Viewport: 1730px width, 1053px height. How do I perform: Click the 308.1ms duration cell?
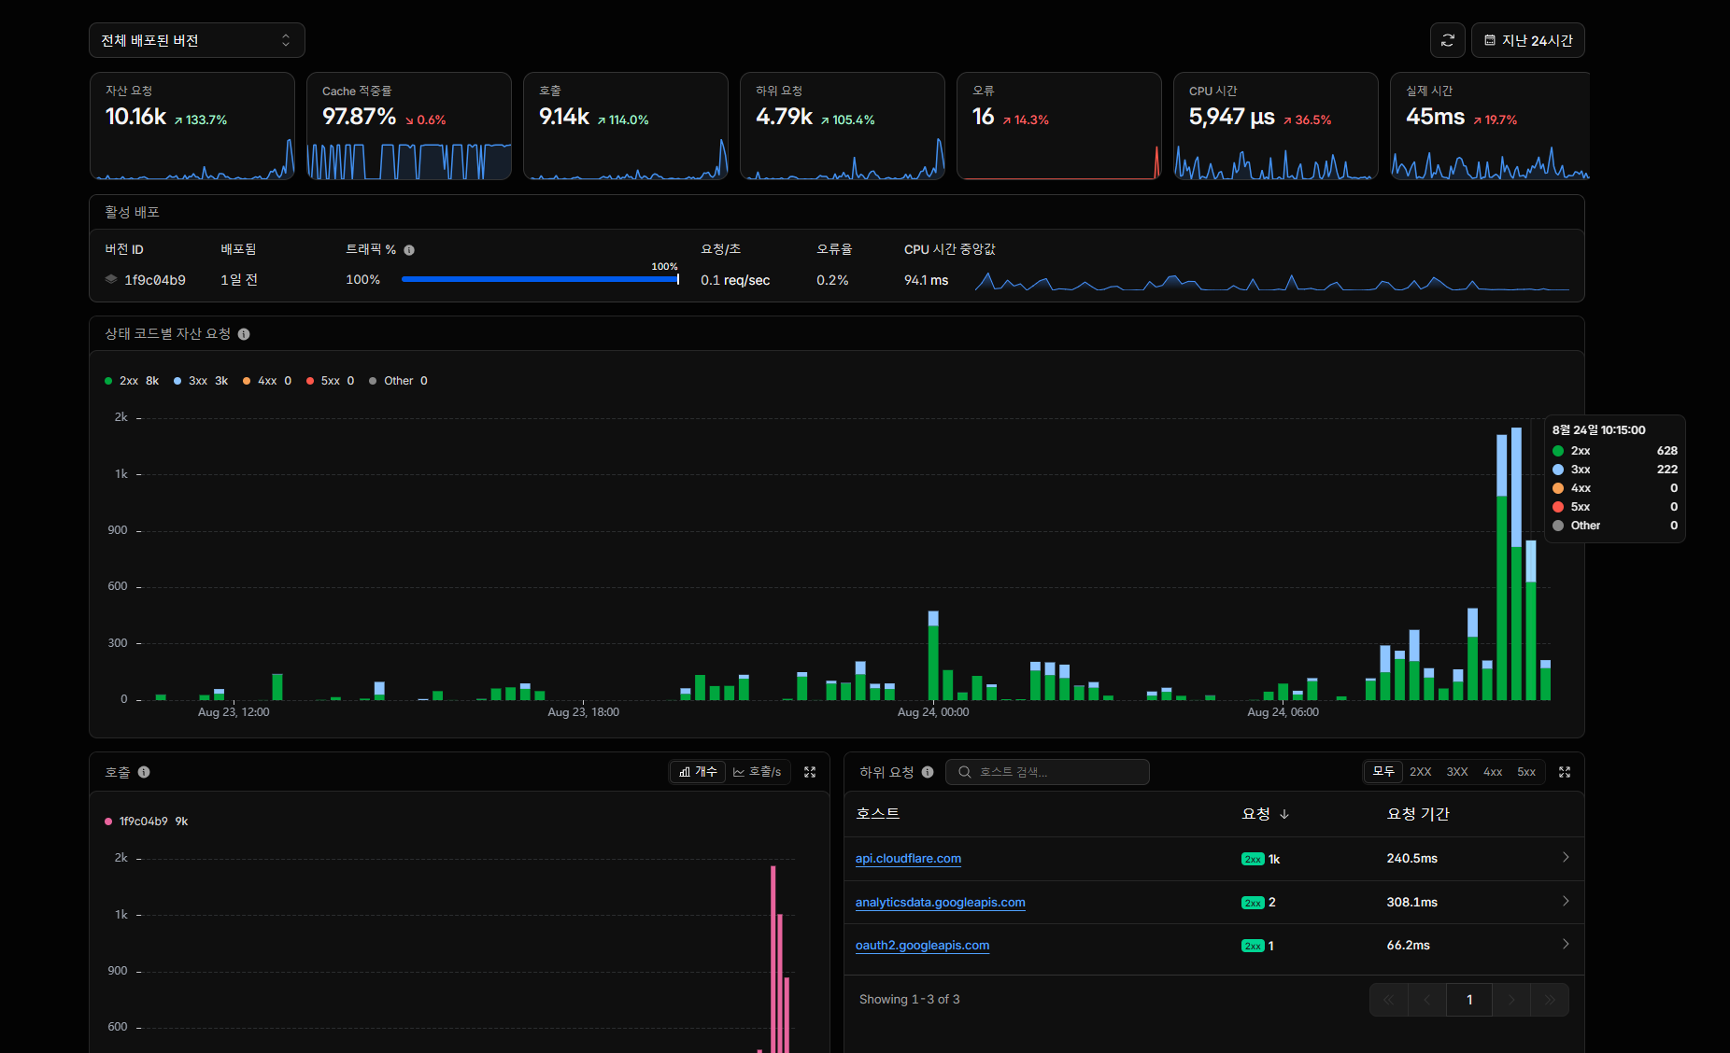pyautogui.click(x=1411, y=902)
